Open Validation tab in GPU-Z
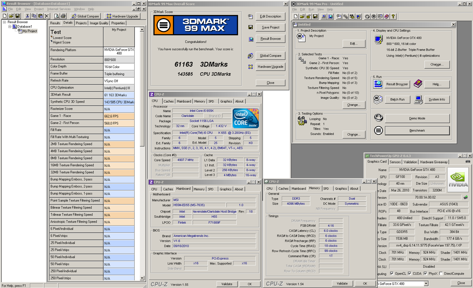The height and width of the screenshot is (288, 473). (x=410, y=162)
